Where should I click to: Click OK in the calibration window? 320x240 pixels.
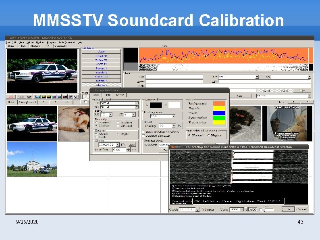pyautogui.click(x=288, y=209)
